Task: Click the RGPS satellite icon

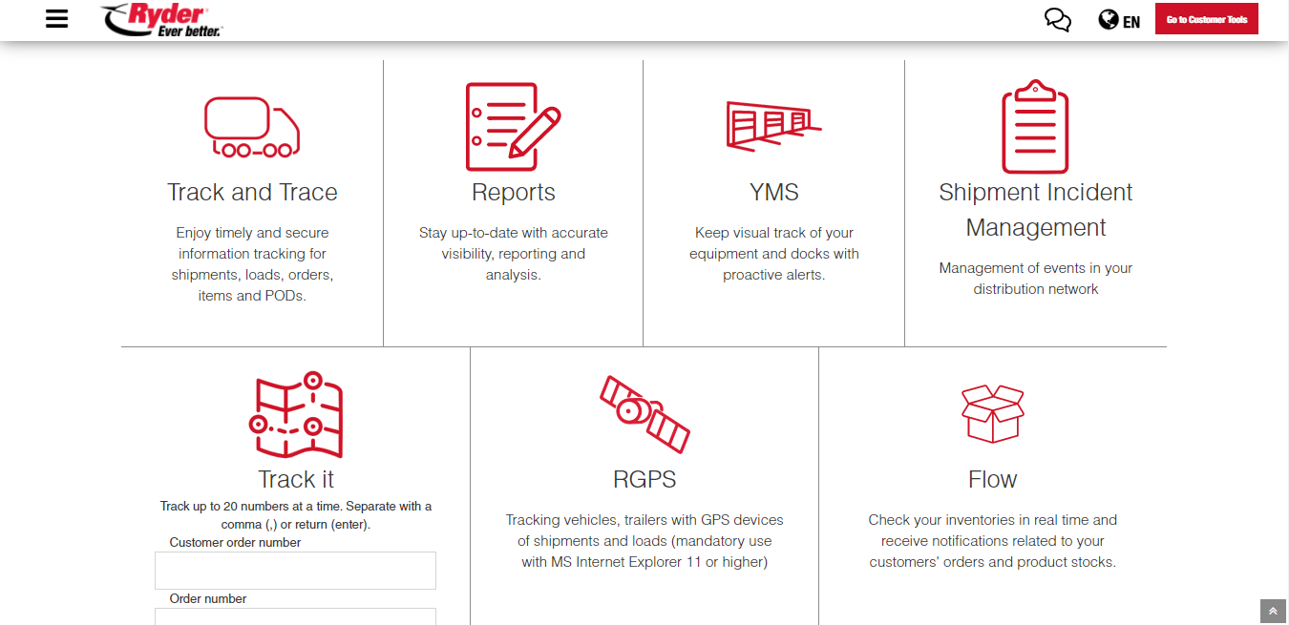Action: click(x=644, y=414)
